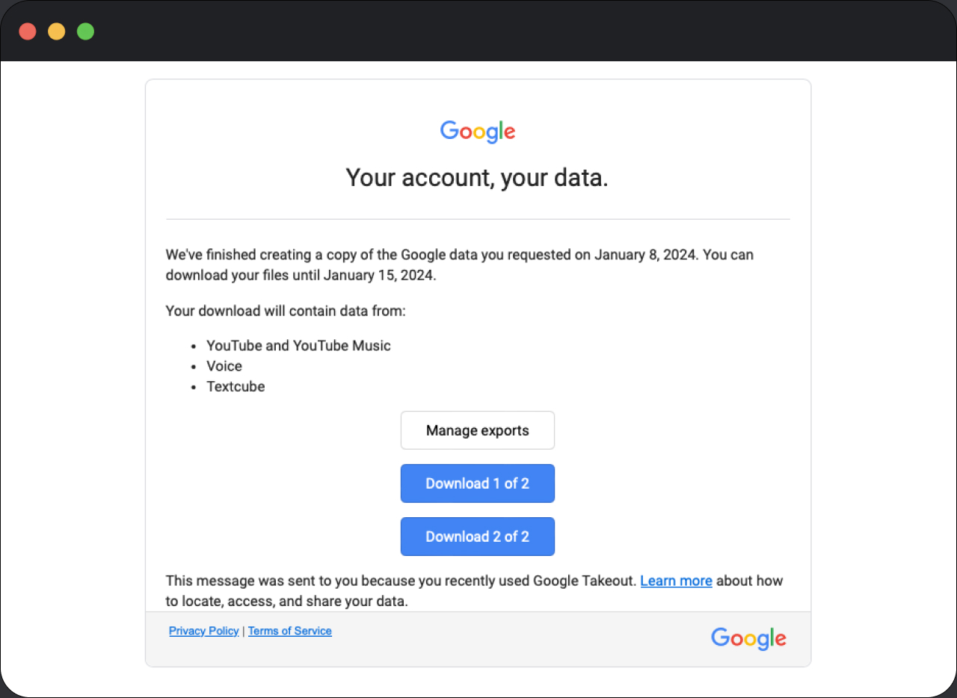Click the green maximize window control
The height and width of the screenshot is (698, 957).
pyautogui.click(x=85, y=31)
